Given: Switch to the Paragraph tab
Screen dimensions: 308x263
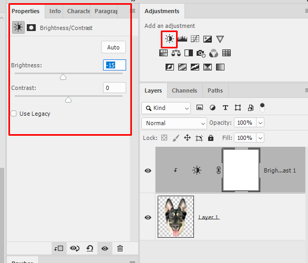Looking at the screenshot, I should [106, 11].
